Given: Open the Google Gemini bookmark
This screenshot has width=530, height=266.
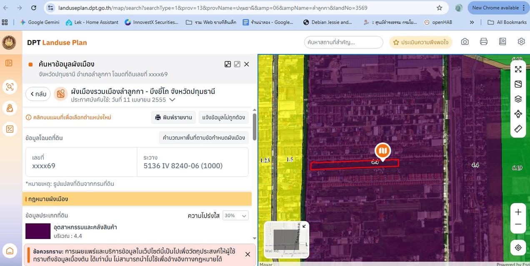Looking at the screenshot, I should [40, 22].
